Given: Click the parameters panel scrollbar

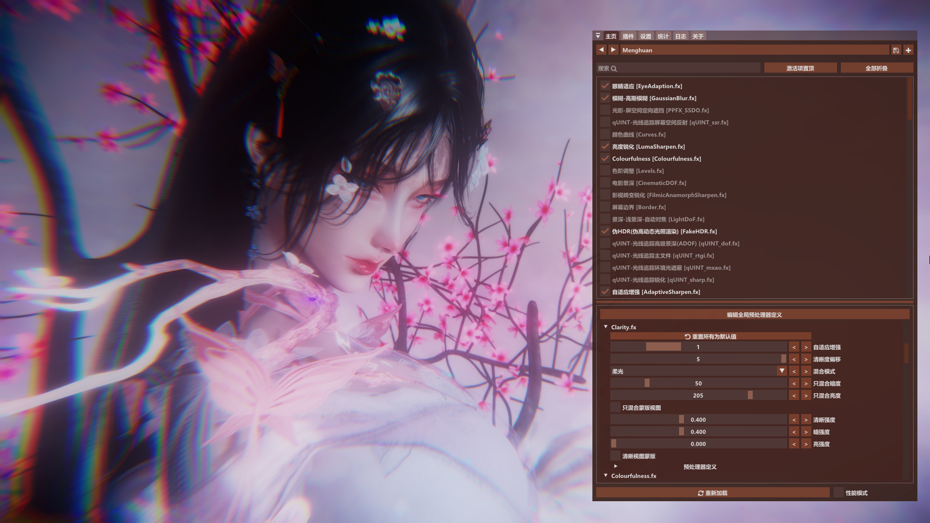Looking at the screenshot, I should pyautogui.click(x=906, y=353).
